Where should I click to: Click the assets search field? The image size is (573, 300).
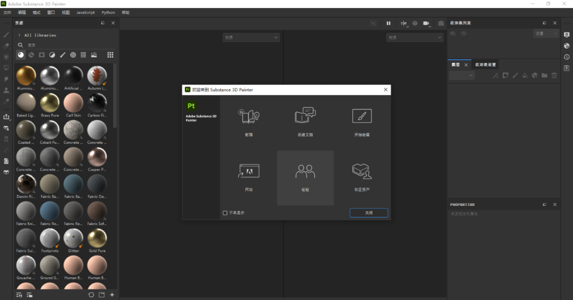tap(64, 45)
